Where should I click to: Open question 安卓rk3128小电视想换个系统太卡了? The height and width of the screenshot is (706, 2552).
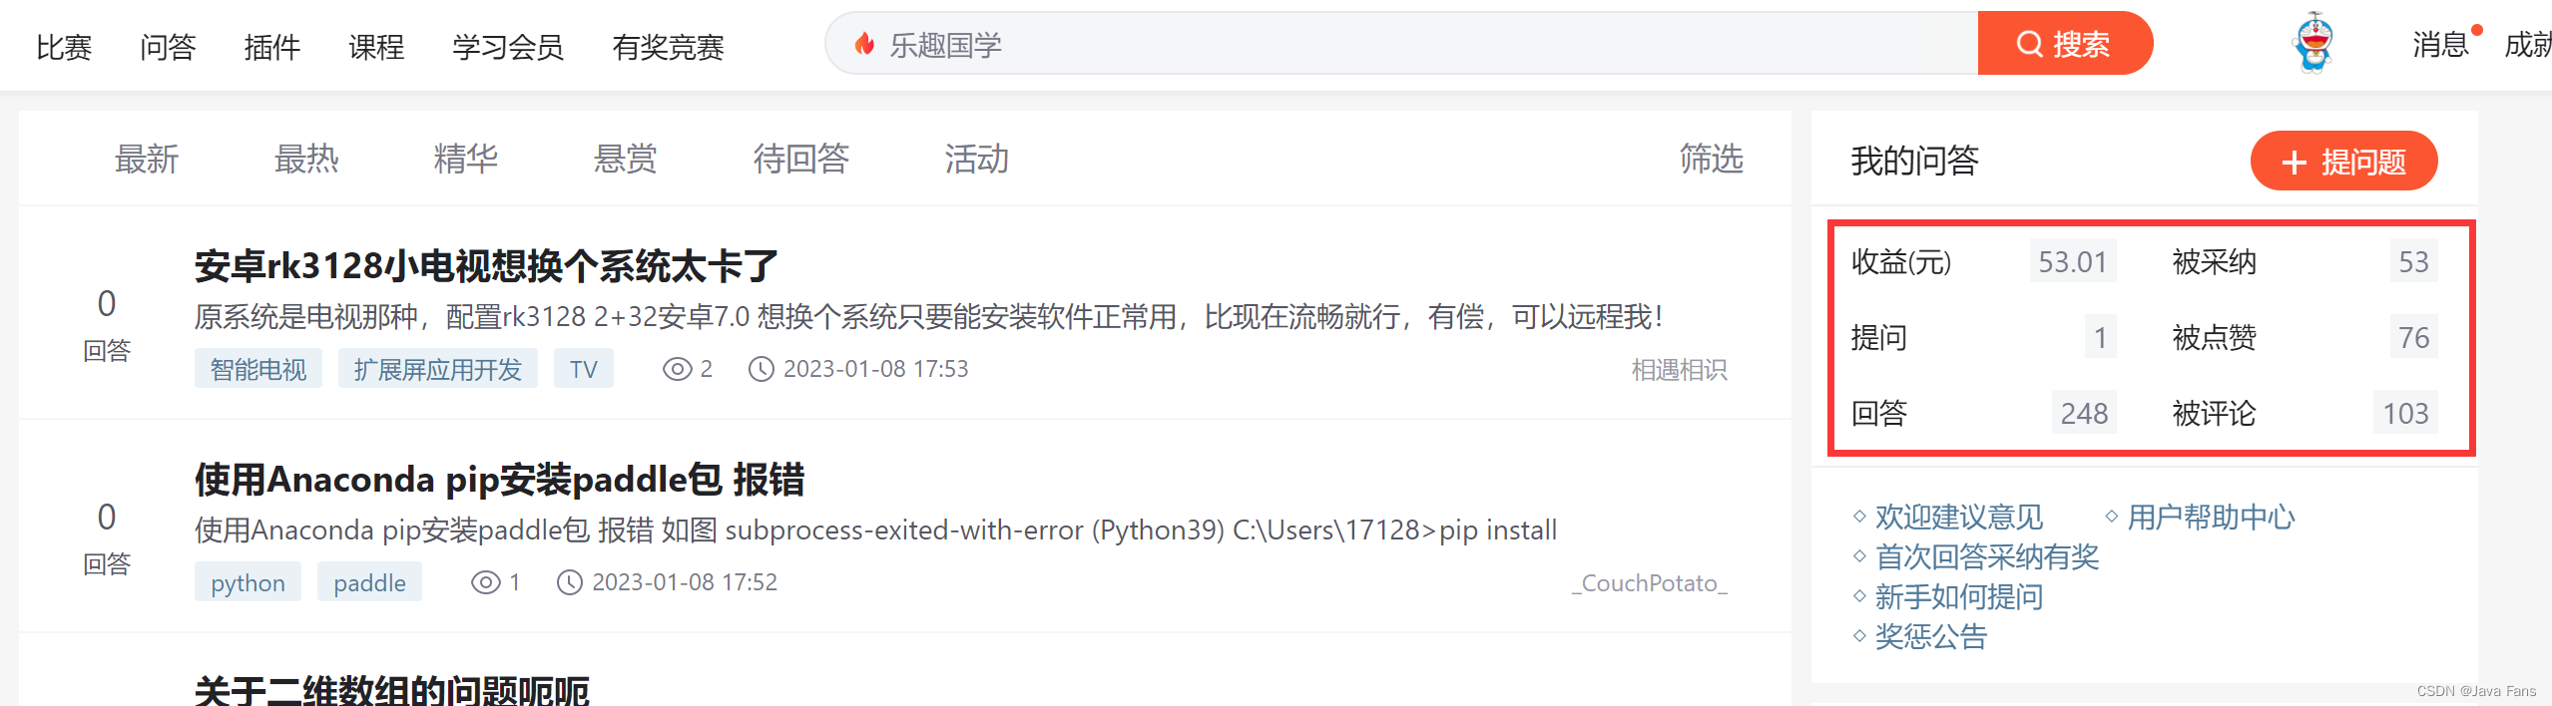pos(486,266)
